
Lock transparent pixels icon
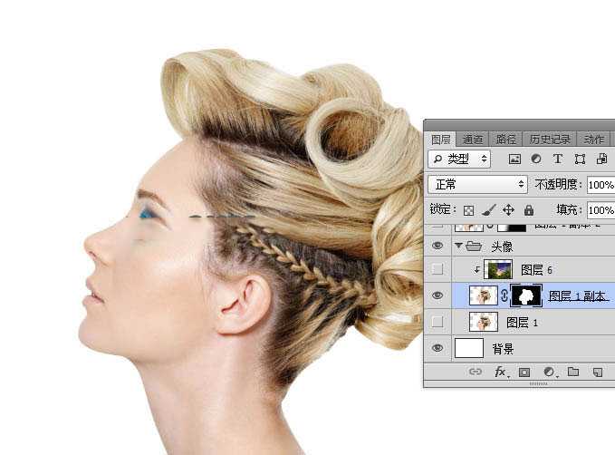[468, 209]
